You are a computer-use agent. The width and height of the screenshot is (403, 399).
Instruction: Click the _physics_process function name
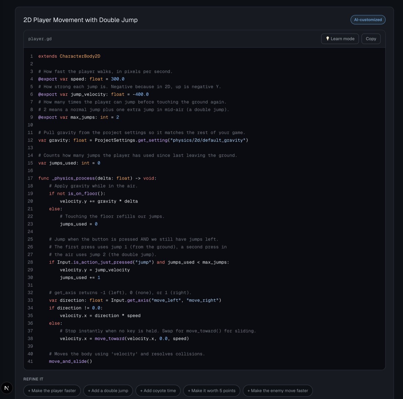(73, 178)
